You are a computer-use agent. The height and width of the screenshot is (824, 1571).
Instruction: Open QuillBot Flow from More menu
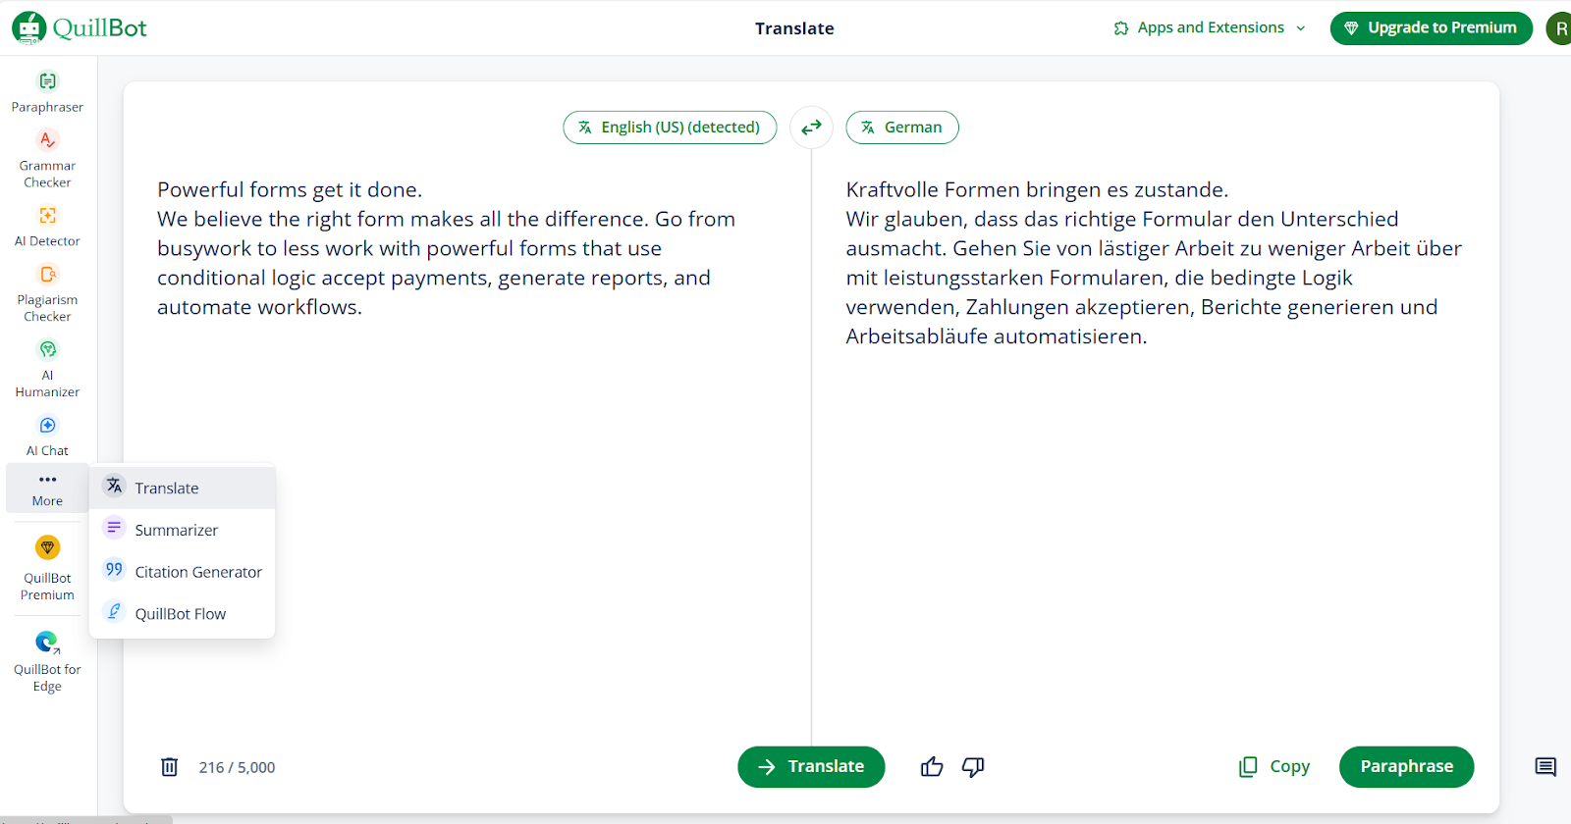181,614
